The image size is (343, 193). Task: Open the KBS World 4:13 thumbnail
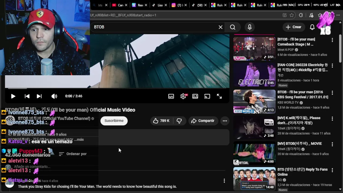pyautogui.click(x=254, y=101)
